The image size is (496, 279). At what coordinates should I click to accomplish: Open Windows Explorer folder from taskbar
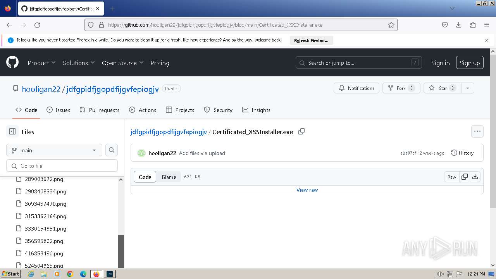click(44, 274)
